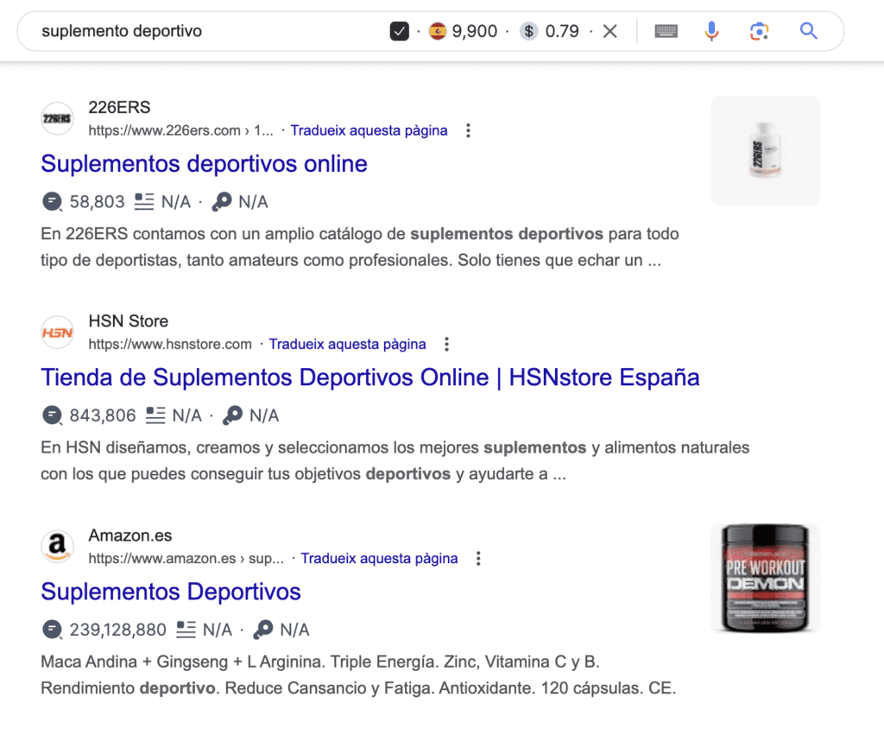Click the key icon in HSN metrics
Viewport: 884px width, 735px height.
pos(232,415)
